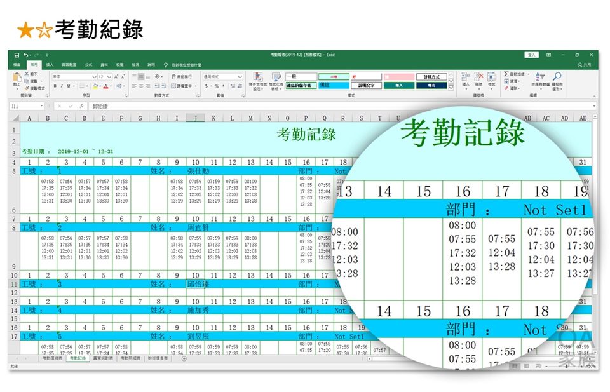Click the Save icon in quick access toolbar
The height and width of the screenshot is (392, 610).
(17, 55)
